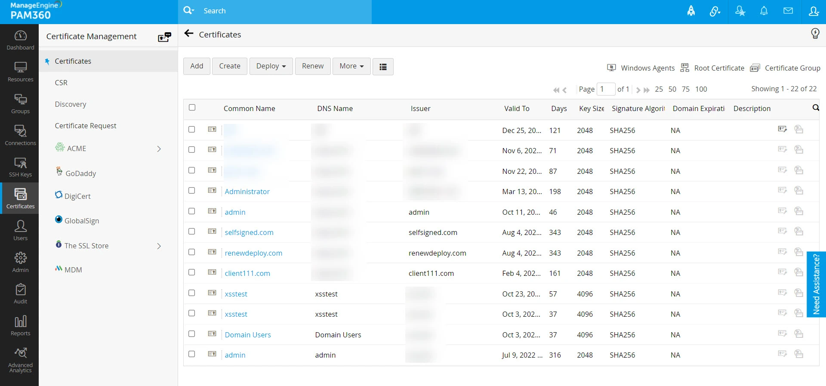Open Advanced Analytics in sidebar

pyautogui.click(x=20, y=360)
